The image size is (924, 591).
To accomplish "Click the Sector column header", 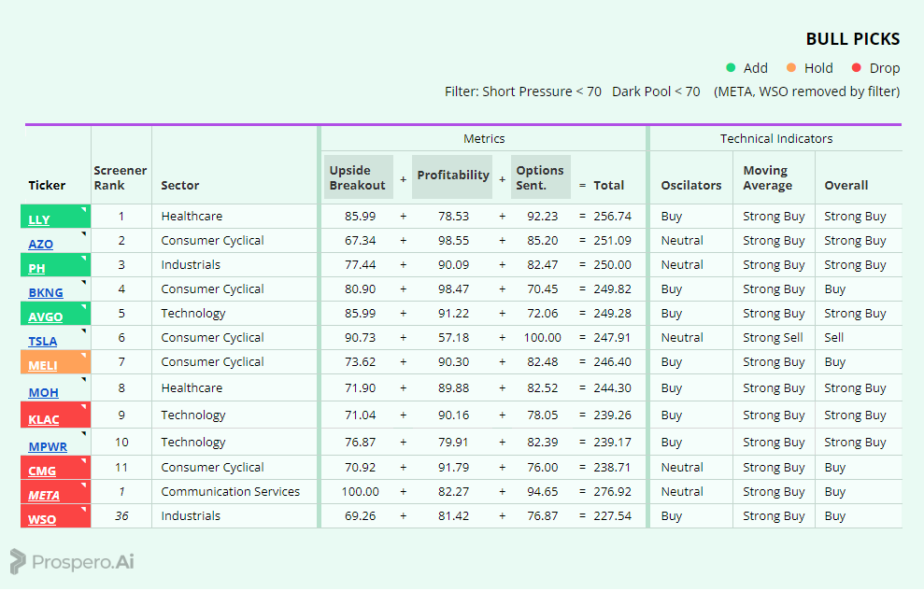I will [179, 185].
